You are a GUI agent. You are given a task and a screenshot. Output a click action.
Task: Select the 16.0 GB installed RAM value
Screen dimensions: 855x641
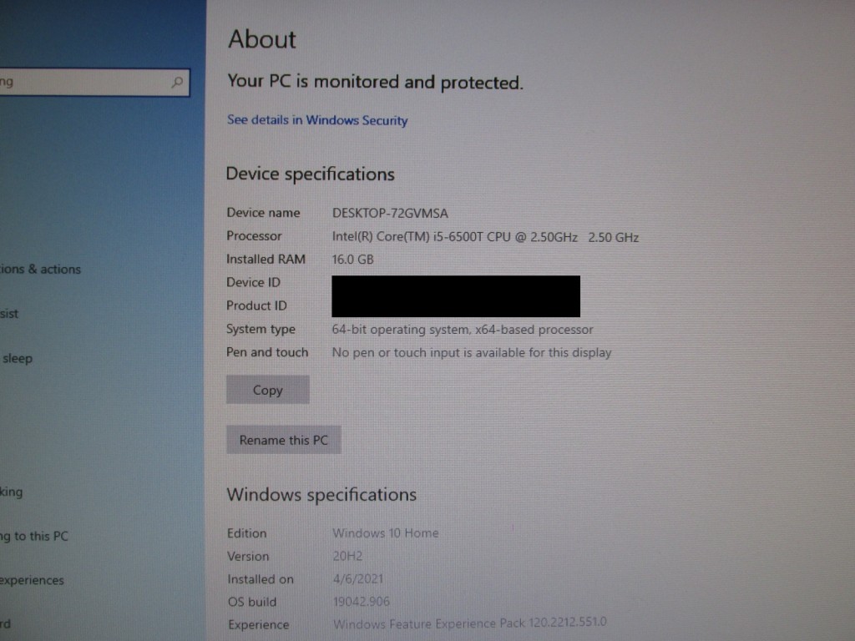tap(353, 260)
